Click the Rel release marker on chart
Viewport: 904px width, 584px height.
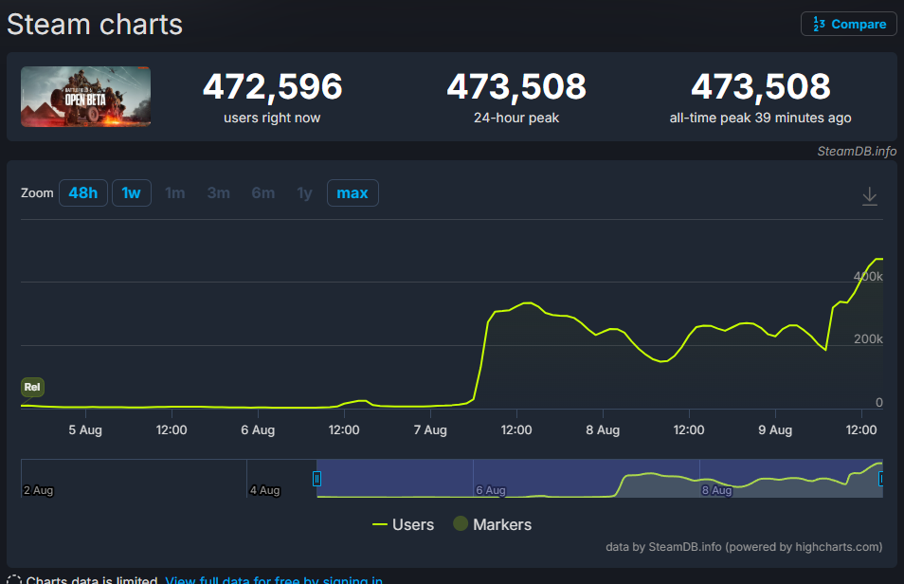tap(32, 387)
